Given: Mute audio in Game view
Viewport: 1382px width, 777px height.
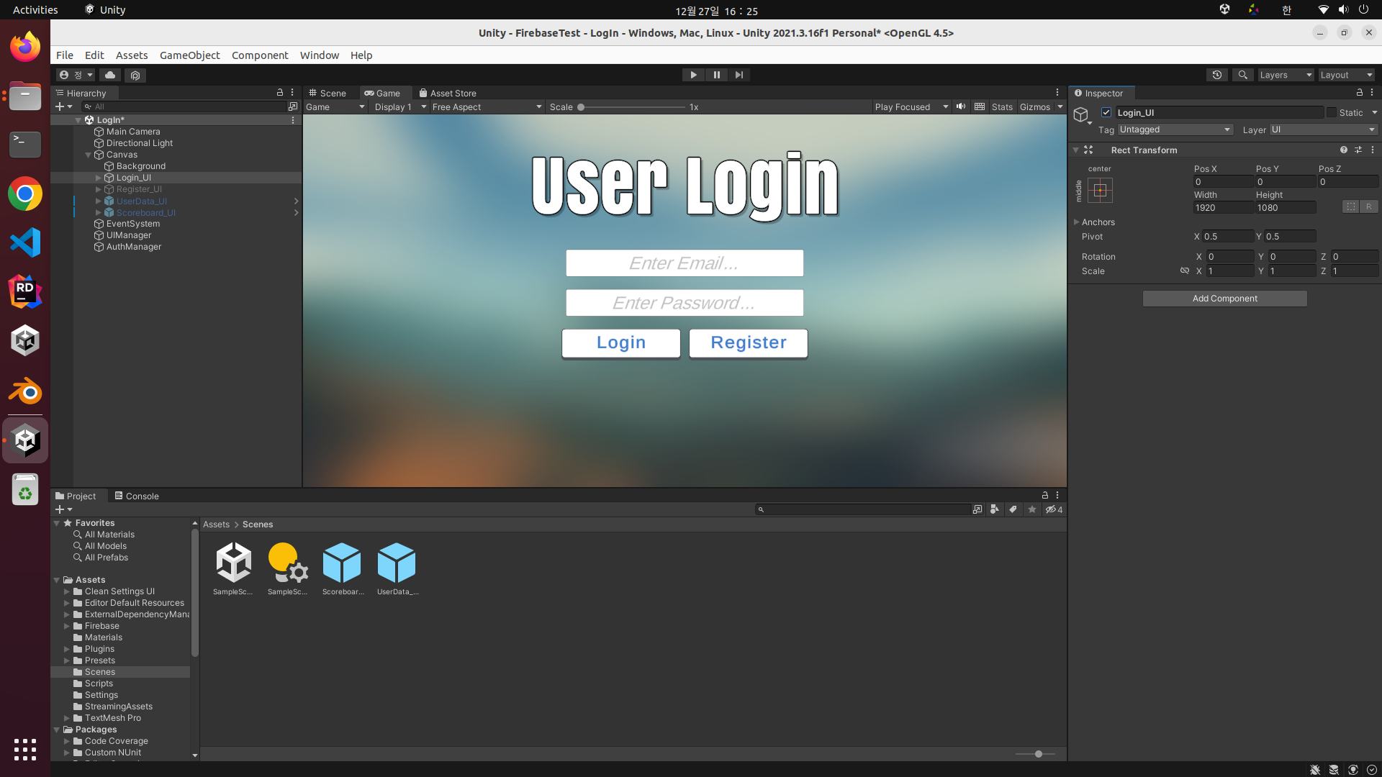Looking at the screenshot, I should [x=961, y=106].
